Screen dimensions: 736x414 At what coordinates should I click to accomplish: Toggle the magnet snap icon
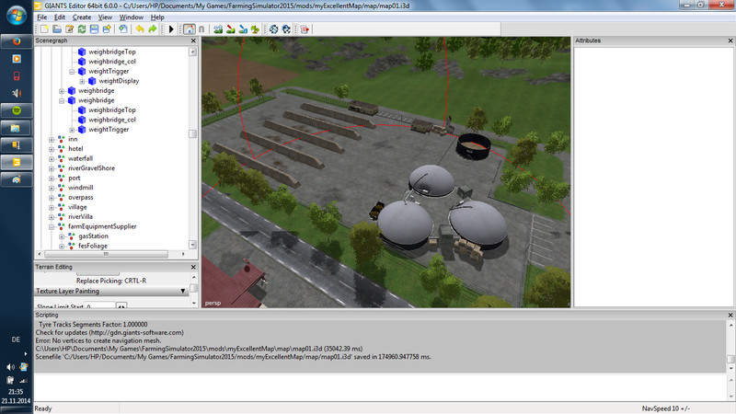tap(201, 29)
